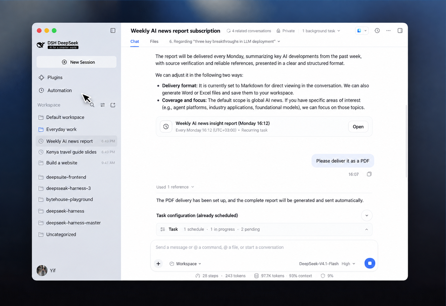Copy the 'Please deliver it as a PDF' message
Viewport: 446px width, 306px height.
coord(369,174)
